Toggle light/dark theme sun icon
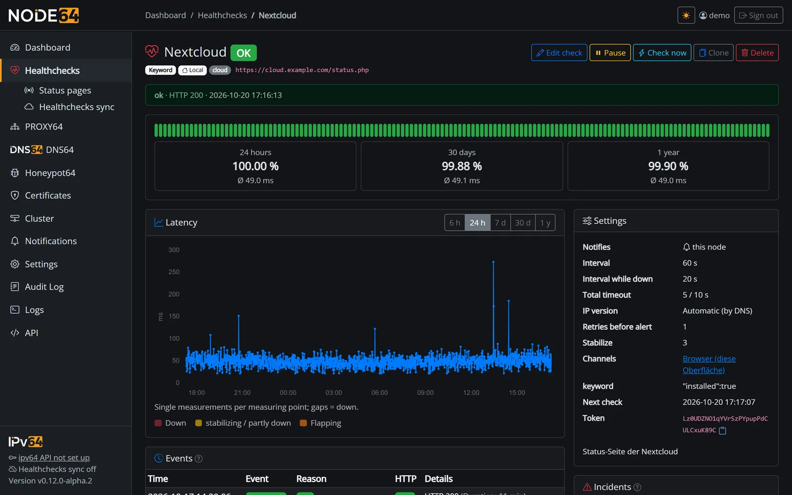This screenshot has width=792, height=495. coord(686,15)
